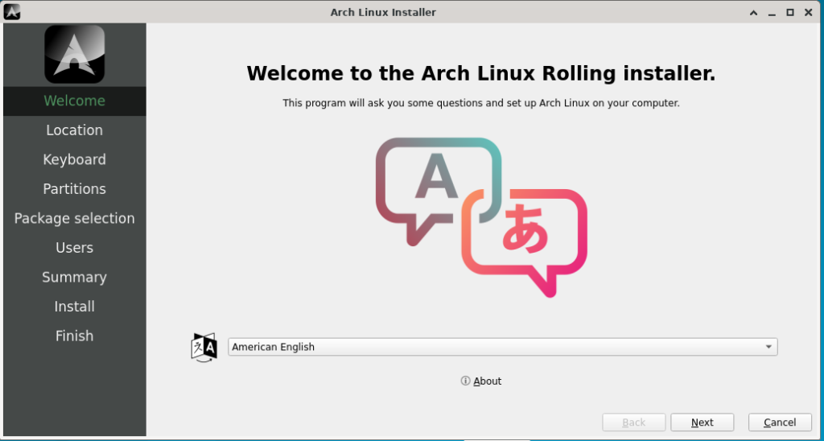Select the Install step in sidebar
This screenshot has width=824, height=441.
point(75,307)
